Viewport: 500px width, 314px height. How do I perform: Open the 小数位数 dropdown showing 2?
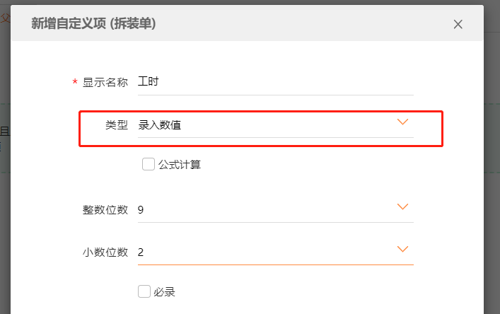pyautogui.click(x=276, y=252)
